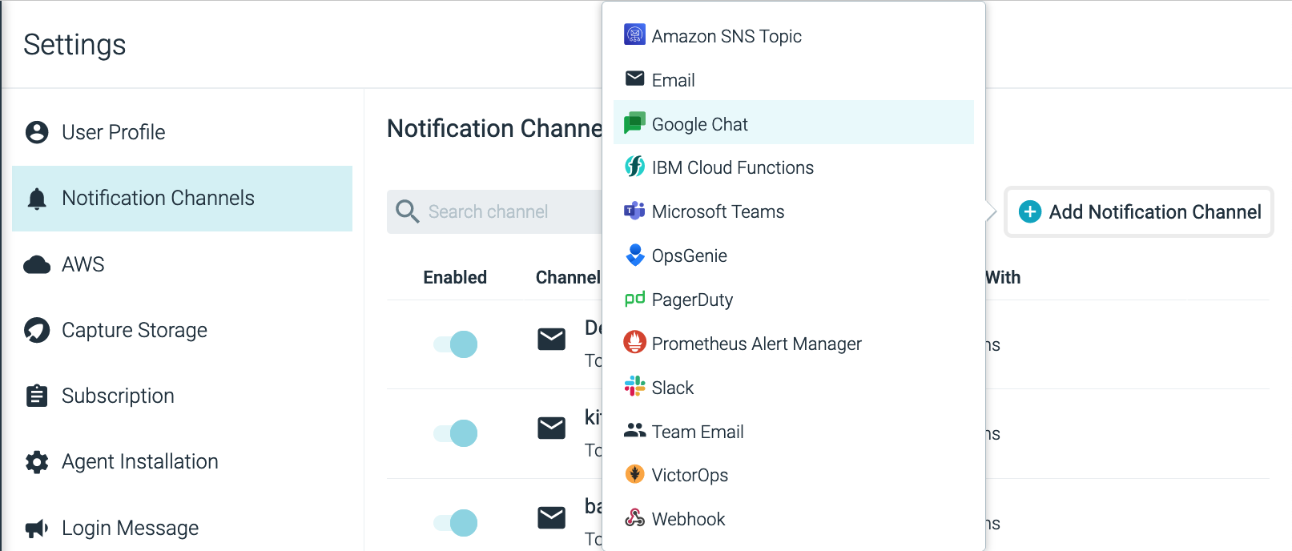Pick IBM Cloud Functions option
The image size is (1292, 551).
point(794,167)
